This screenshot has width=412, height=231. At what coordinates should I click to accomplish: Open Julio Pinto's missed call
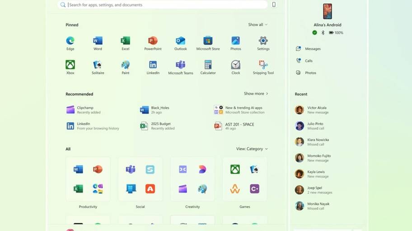coord(309,126)
